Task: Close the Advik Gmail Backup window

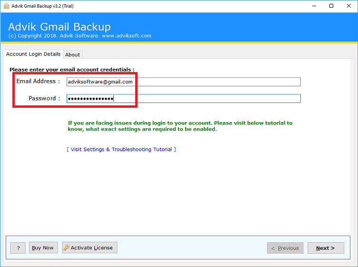Action: click(x=348, y=6)
